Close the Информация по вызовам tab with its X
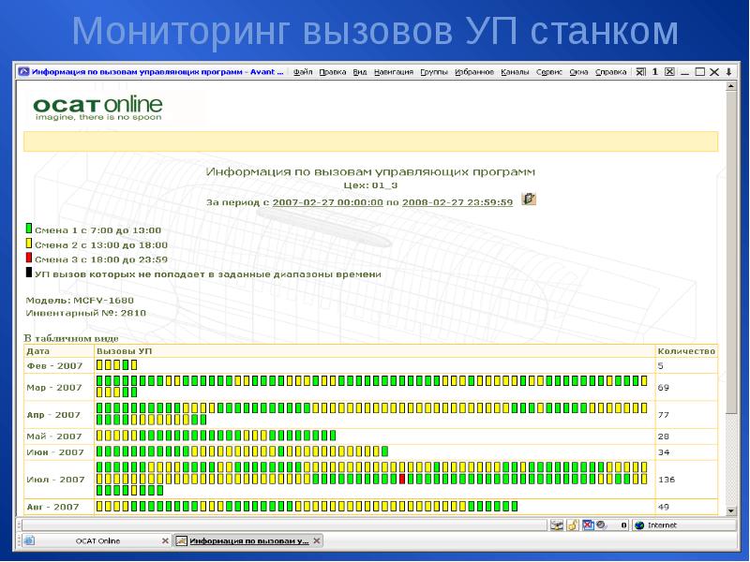The width and height of the screenshot is (750, 562). (317, 541)
